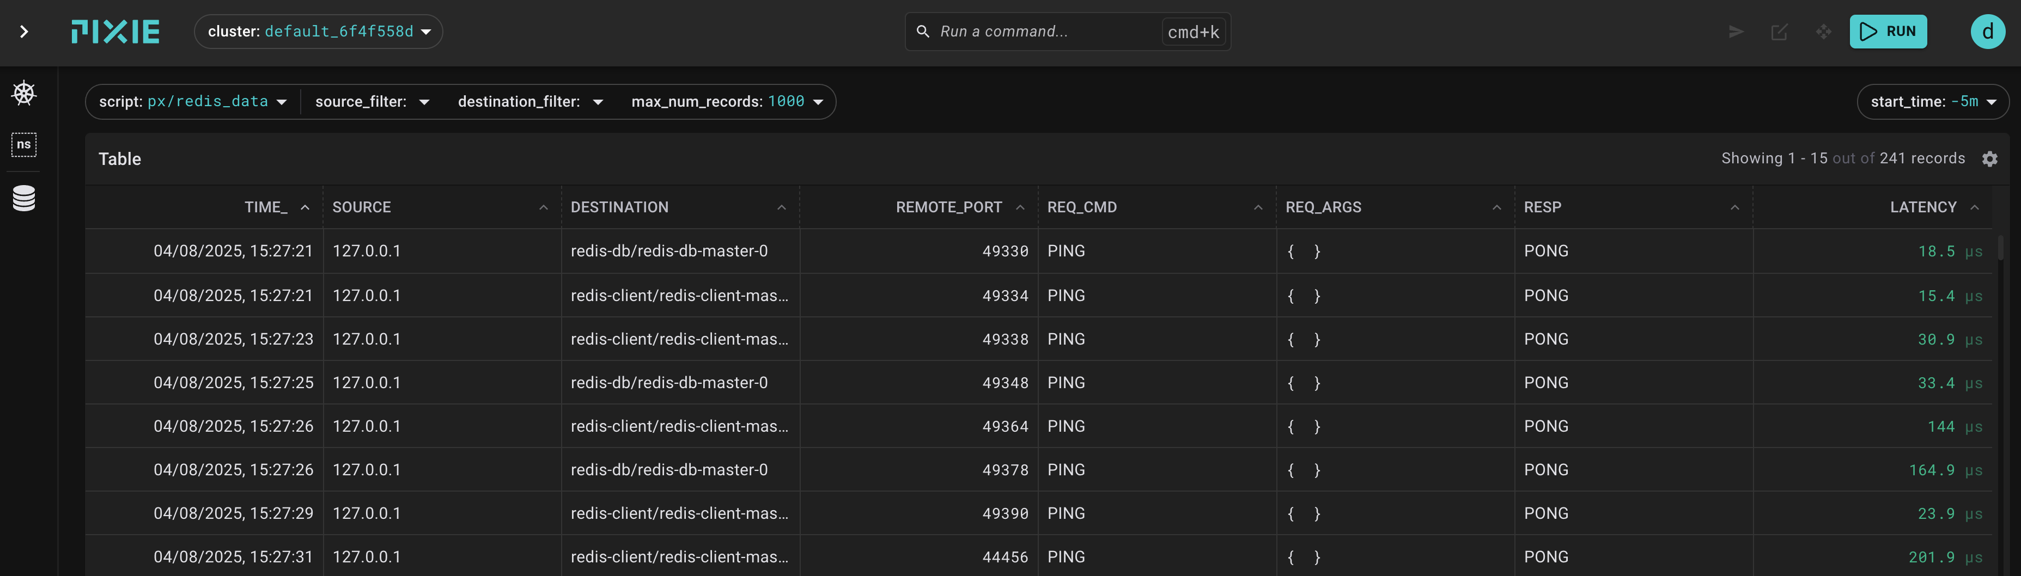Open the start_time -5m dropdown
The height and width of the screenshot is (576, 2021).
pos(1933,102)
